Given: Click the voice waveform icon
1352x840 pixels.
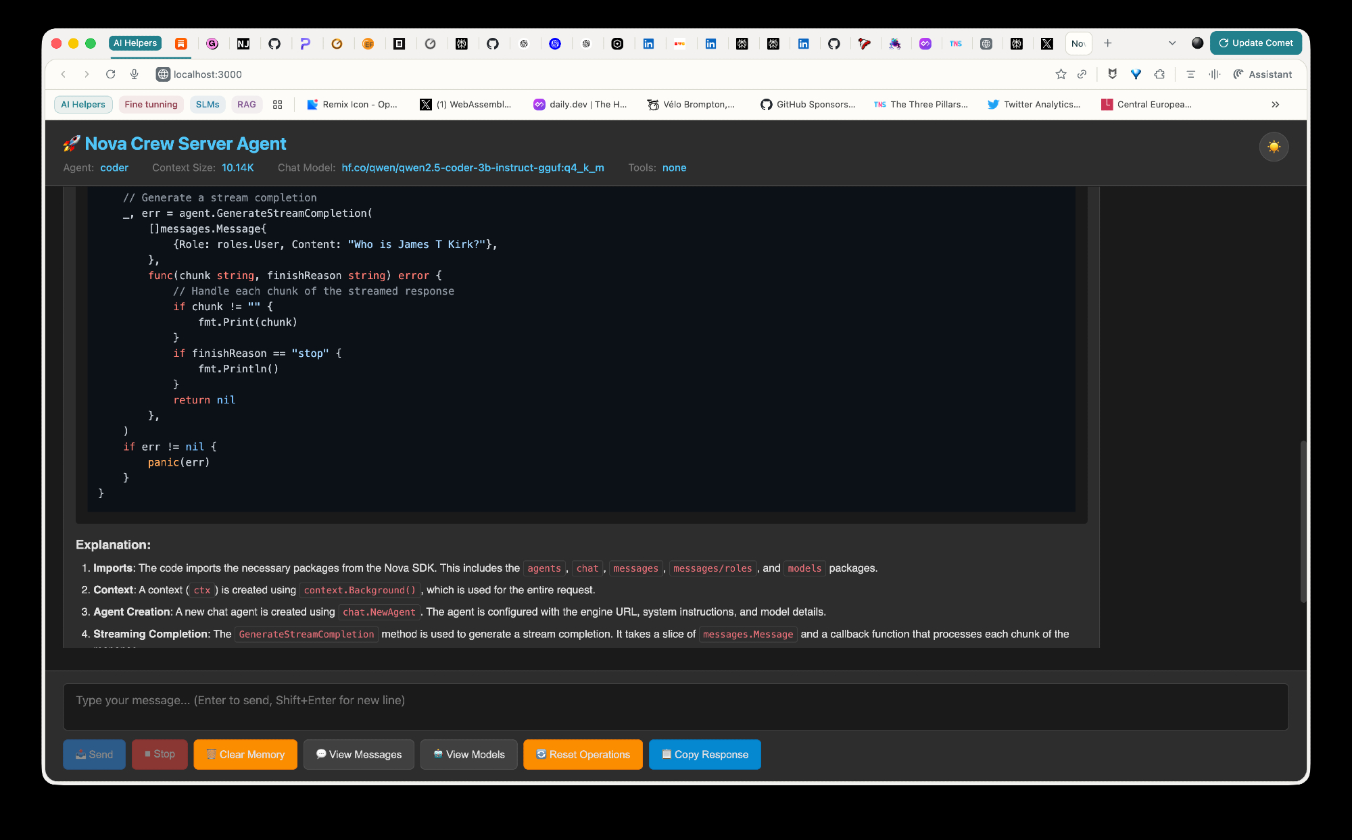Looking at the screenshot, I should (x=1215, y=74).
